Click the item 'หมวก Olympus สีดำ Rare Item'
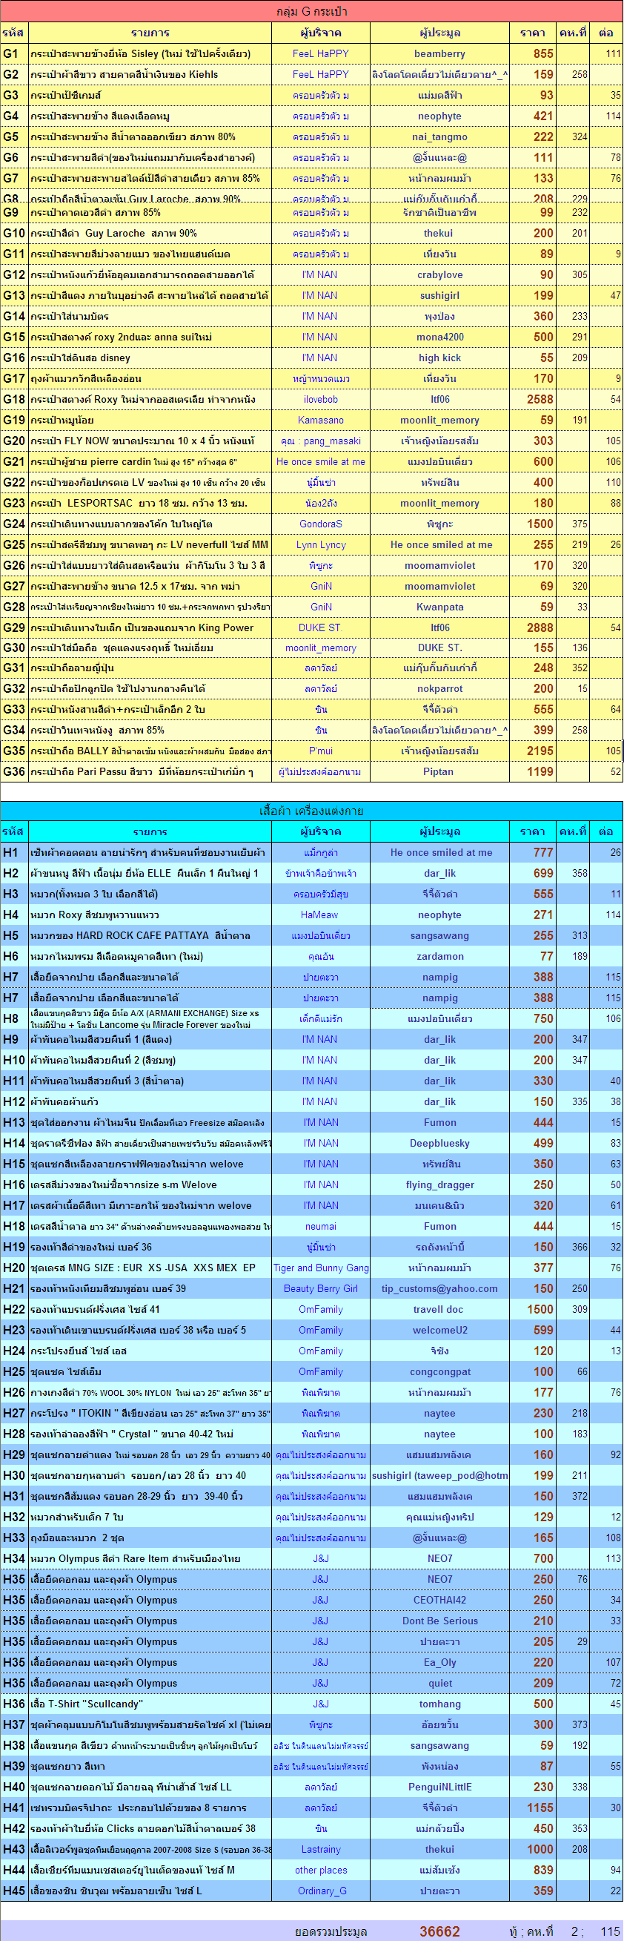Screen dimensions: 624x1941 [x=136, y=1558]
